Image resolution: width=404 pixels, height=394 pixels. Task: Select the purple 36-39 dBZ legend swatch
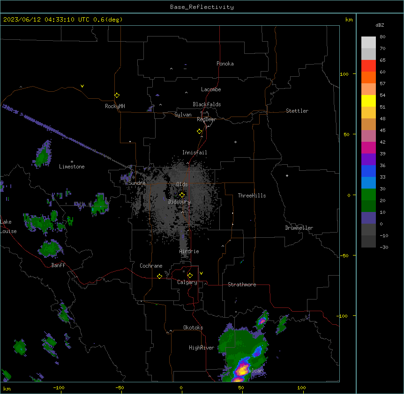tap(368, 160)
